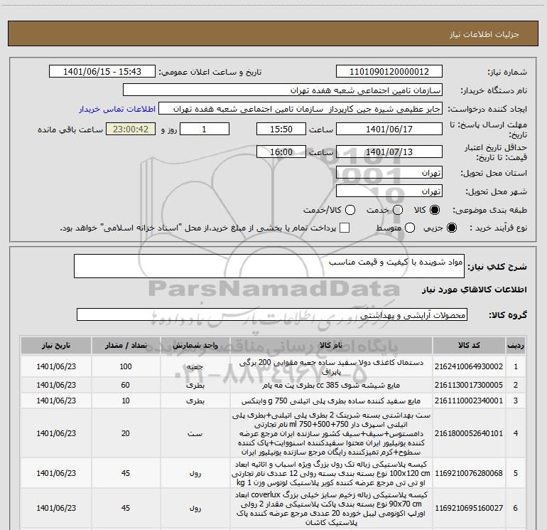Click the tissue paper item name in row 1

(331, 367)
